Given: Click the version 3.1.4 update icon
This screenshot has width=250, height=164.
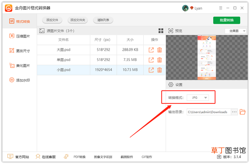Looking at the screenshot, I should click(x=219, y=157).
